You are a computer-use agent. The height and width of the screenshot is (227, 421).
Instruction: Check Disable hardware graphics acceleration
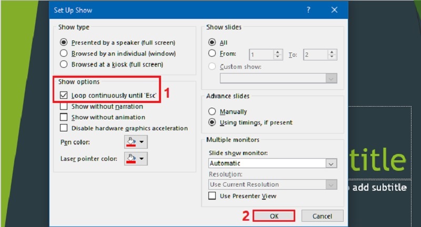64,128
